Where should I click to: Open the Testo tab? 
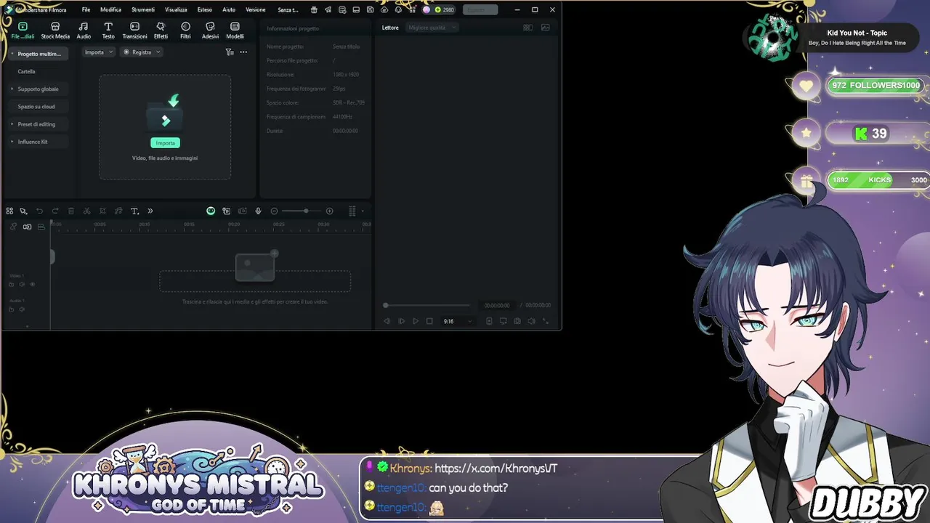pyautogui.click(x=108, y=31)
